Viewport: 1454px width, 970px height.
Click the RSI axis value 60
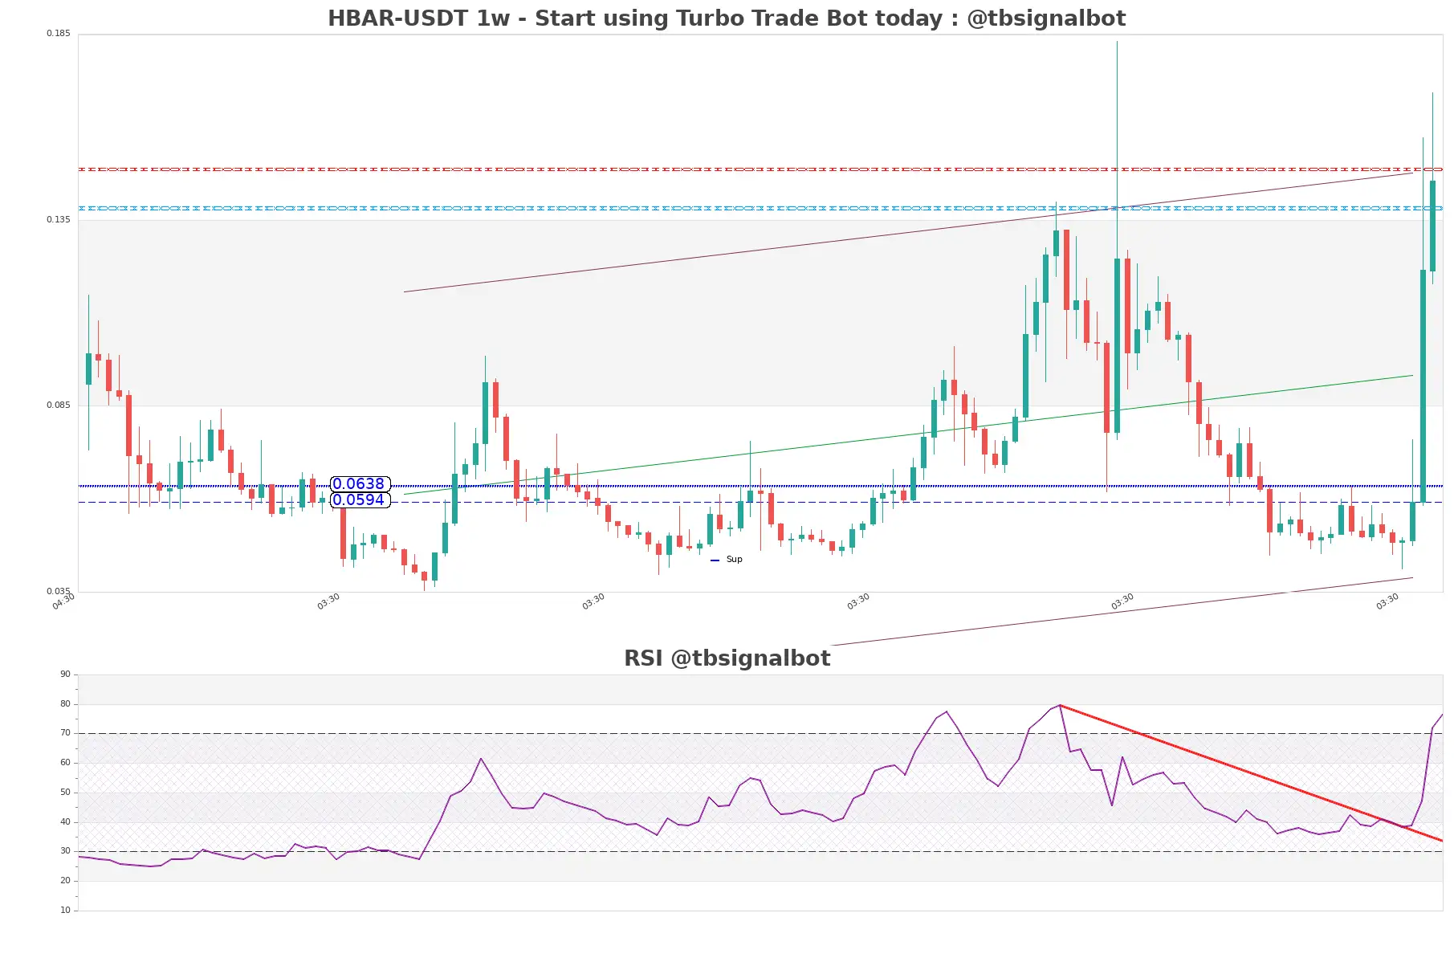tap(65, 762)
